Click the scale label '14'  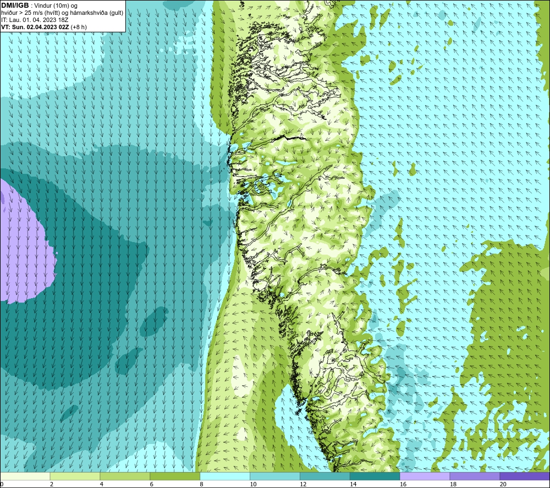(x=353, y=484)
